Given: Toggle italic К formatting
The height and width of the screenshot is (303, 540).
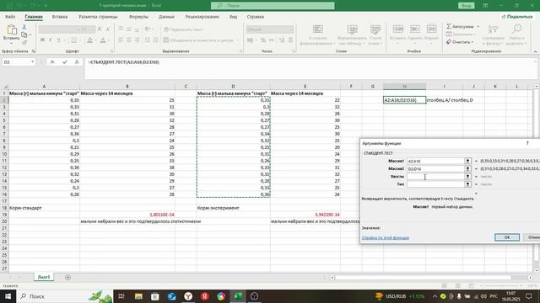Looking at the screenshot, I should point(51,40).
